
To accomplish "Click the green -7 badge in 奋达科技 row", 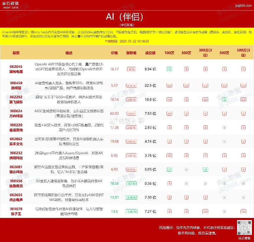I will coord(169,169).
